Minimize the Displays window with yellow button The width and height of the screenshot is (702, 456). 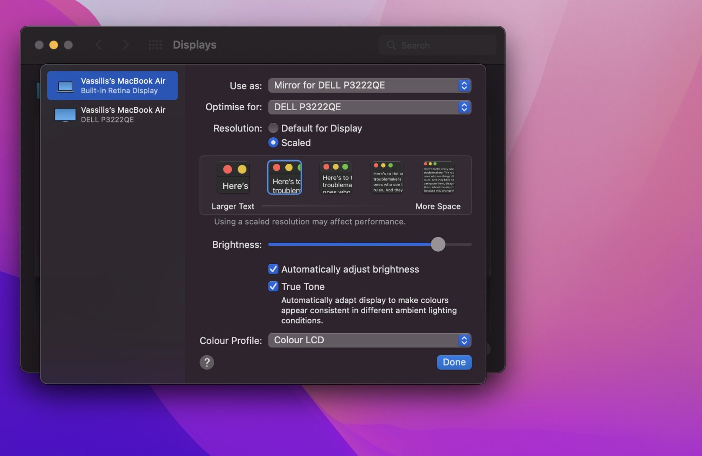click(54, 45)
